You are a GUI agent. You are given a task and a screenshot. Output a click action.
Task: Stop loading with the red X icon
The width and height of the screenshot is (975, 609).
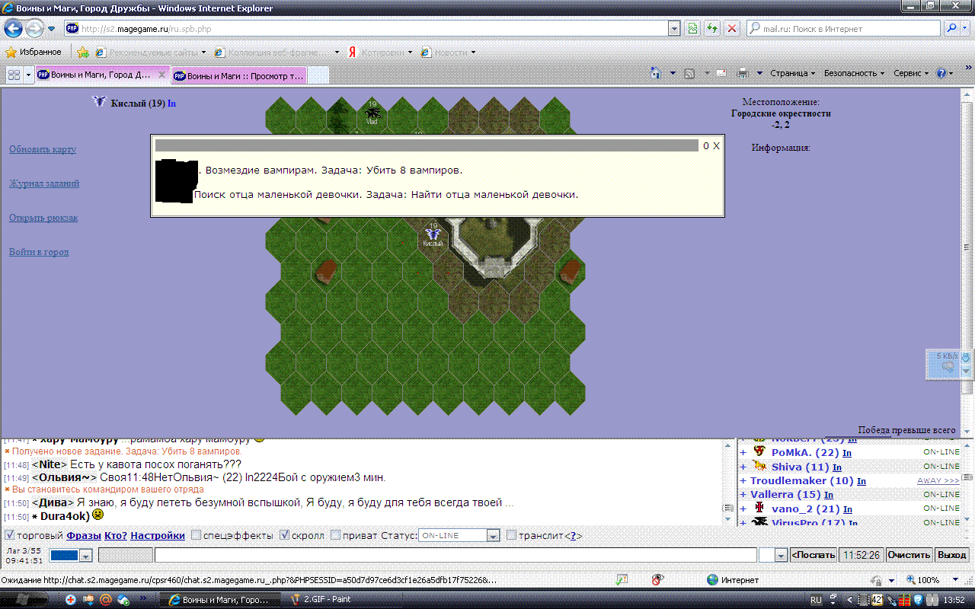click(732, 29)
